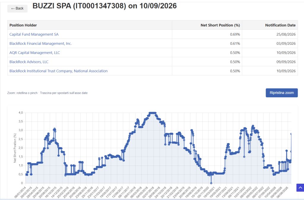
Task: Open BlackRock Institutional Trust Company link
Action: click(x=58, y=71)
